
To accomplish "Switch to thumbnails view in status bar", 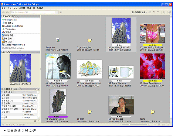I will tap(155, 125).
